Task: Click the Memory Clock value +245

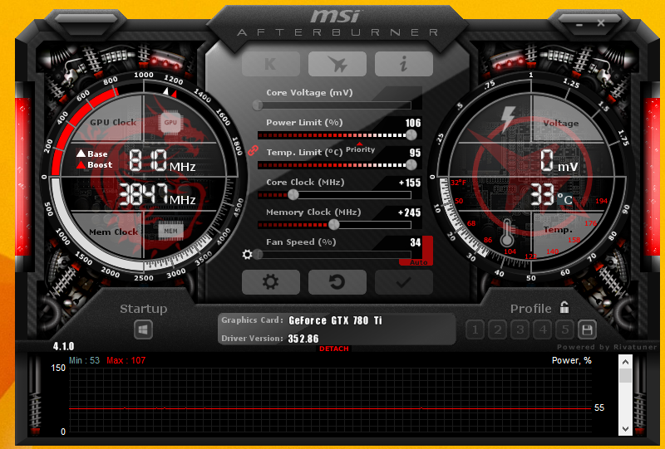Action: coord(410,212)
